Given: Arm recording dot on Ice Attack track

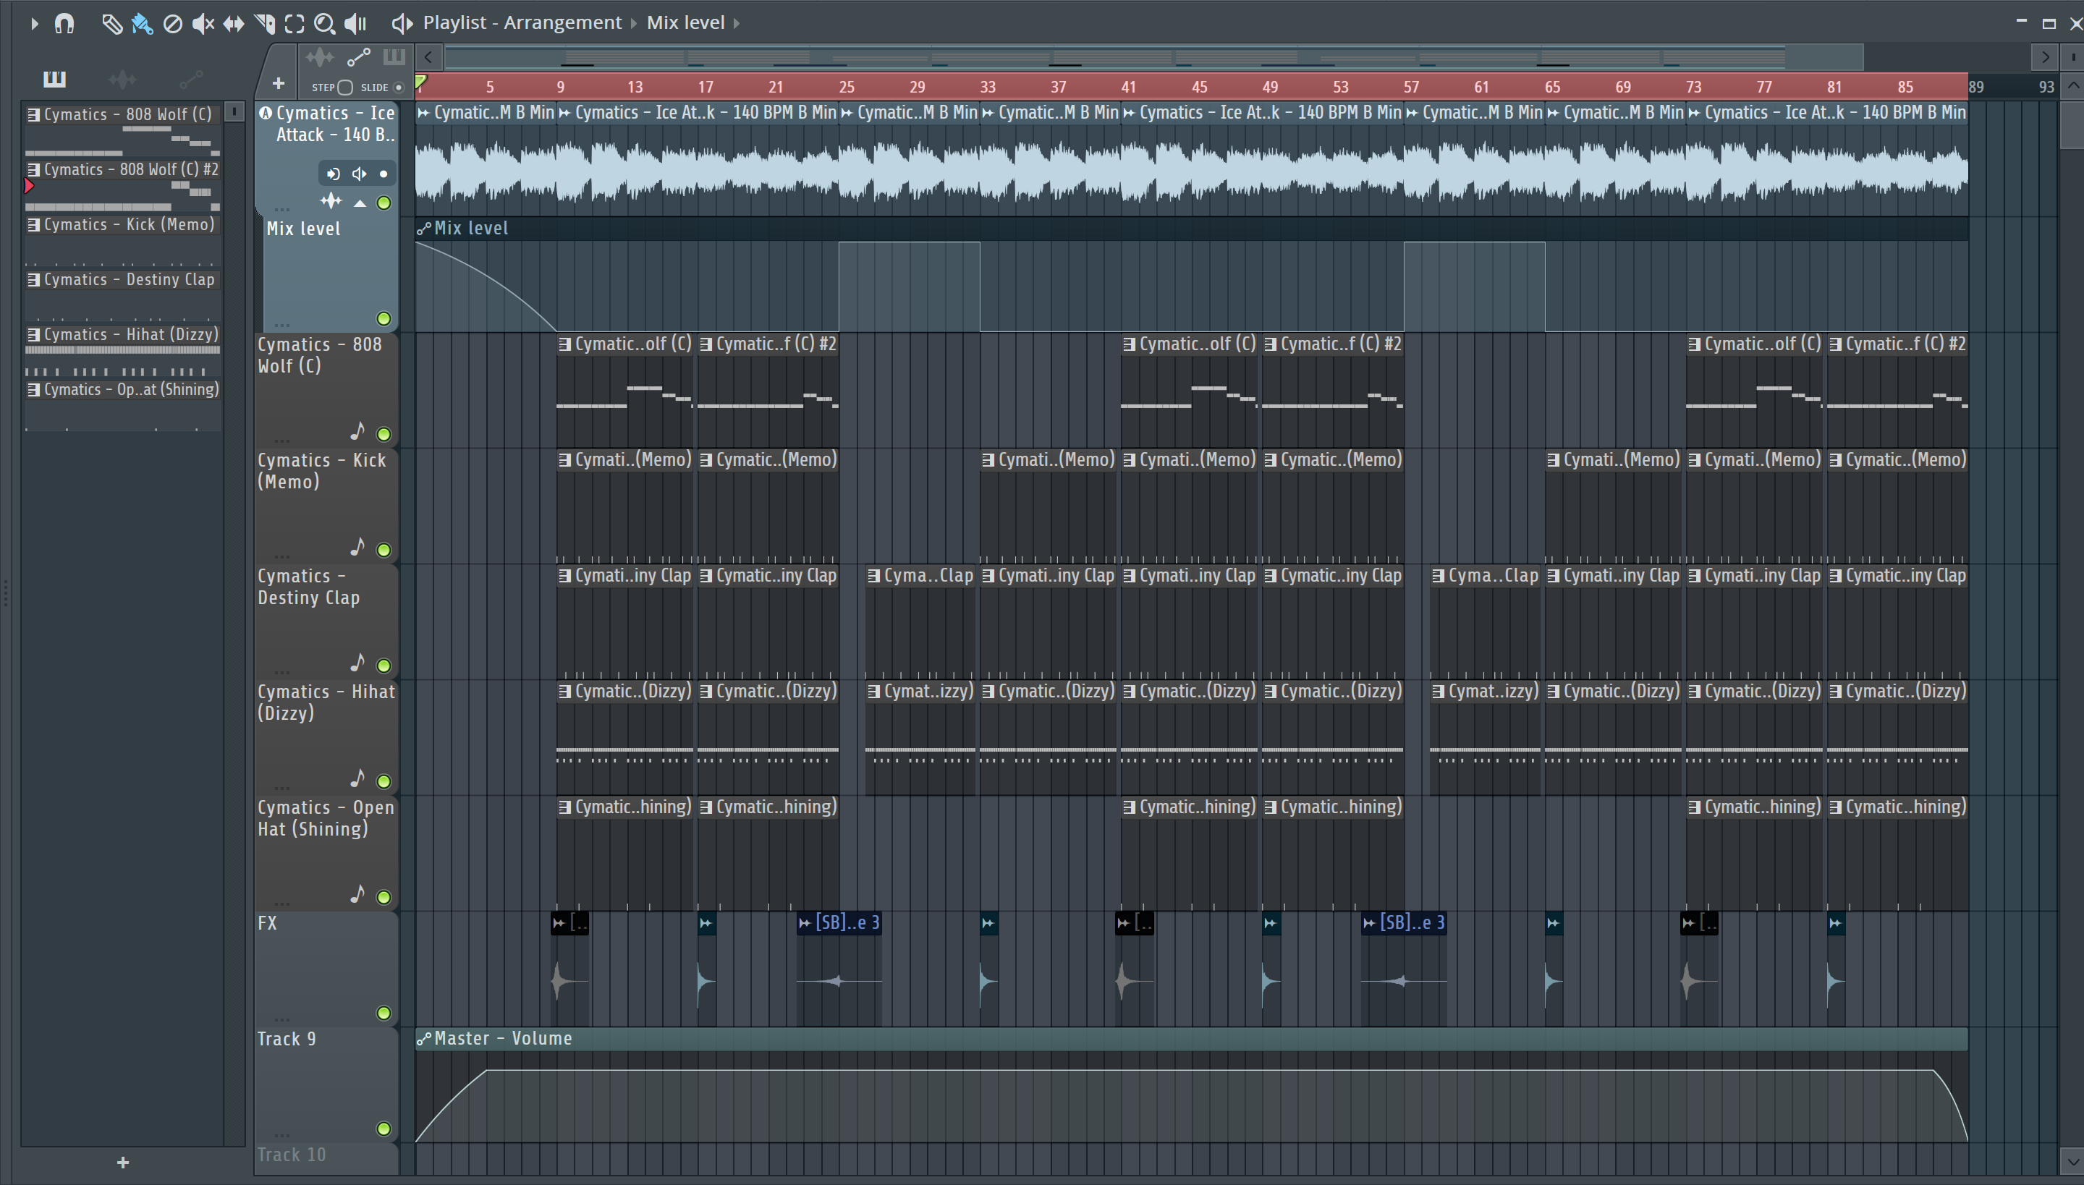Looking at the screenshot, I should tap(384, 174).
